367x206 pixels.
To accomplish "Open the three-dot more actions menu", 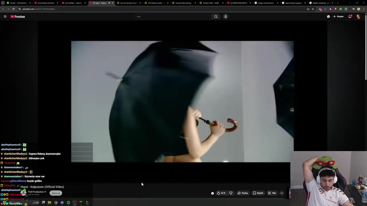I will [x=282, y=193].
